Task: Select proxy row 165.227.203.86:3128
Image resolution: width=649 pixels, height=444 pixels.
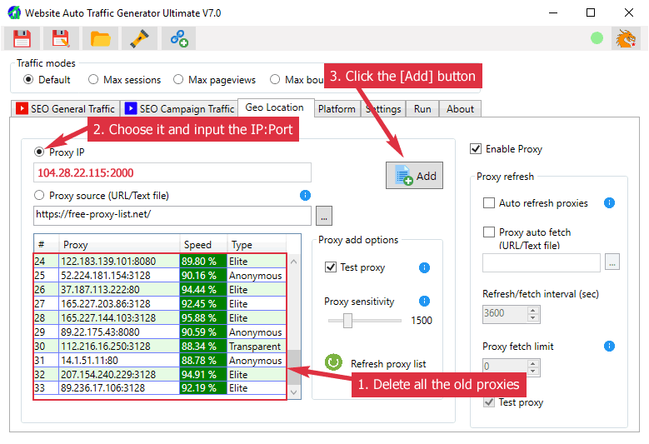Action: pyautogui.click(x=160, y=304)
